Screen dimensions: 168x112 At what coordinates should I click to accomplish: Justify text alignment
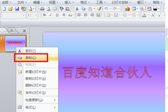click(x=98, y=15)
